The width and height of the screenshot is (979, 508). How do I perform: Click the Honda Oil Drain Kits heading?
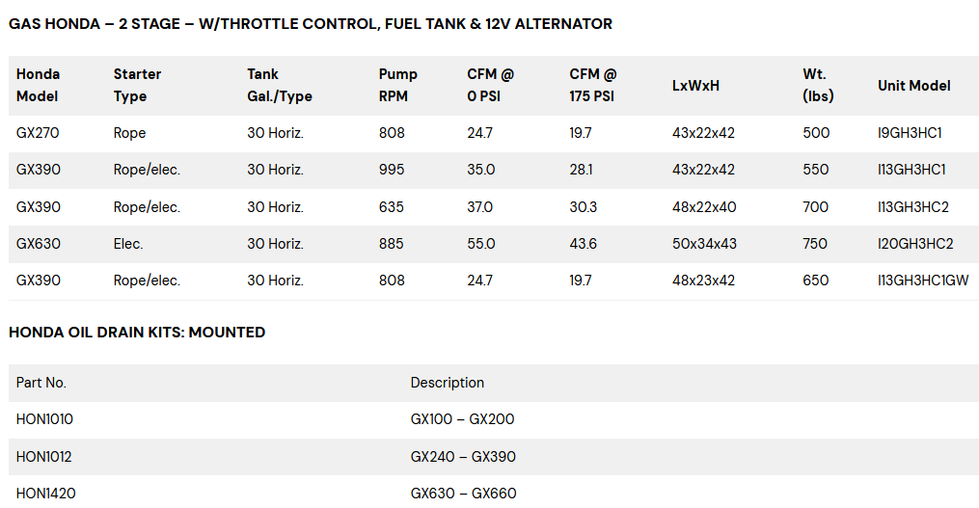point(137,333)
